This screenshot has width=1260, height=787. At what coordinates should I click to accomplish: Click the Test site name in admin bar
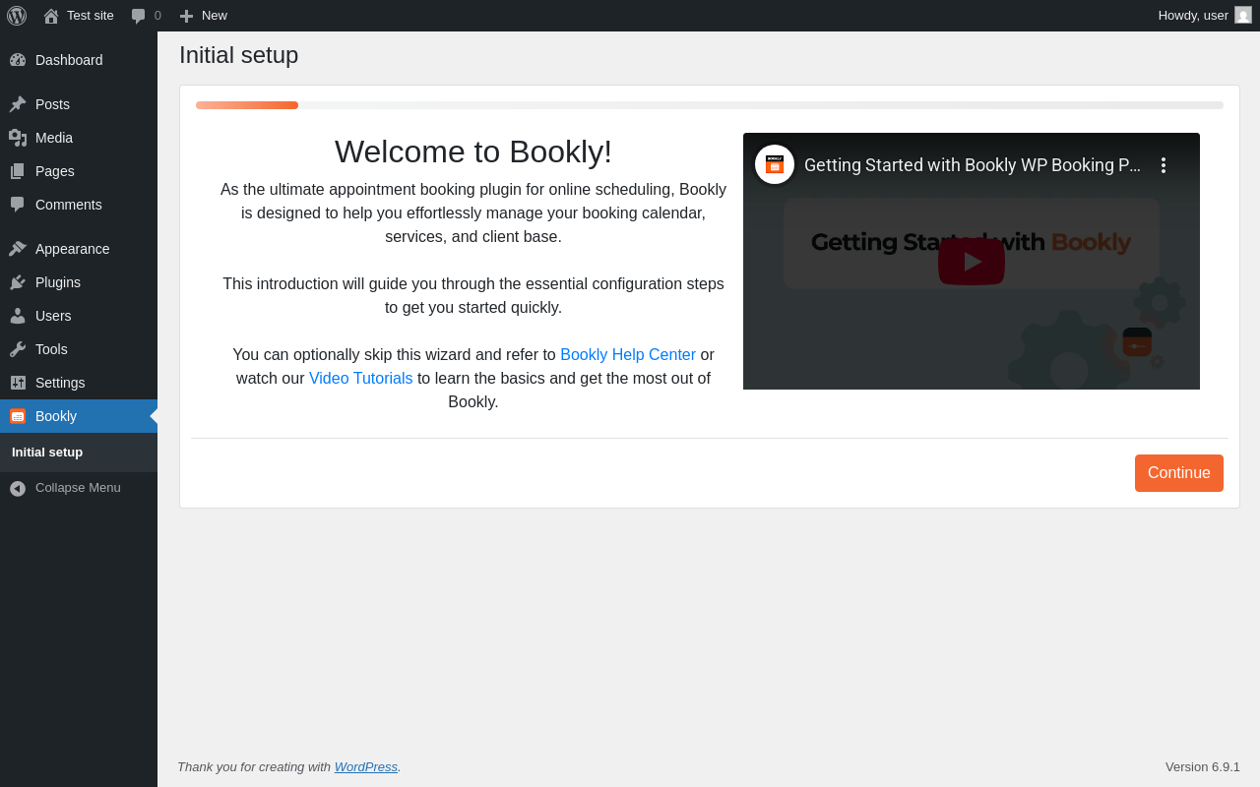(91, 16)
